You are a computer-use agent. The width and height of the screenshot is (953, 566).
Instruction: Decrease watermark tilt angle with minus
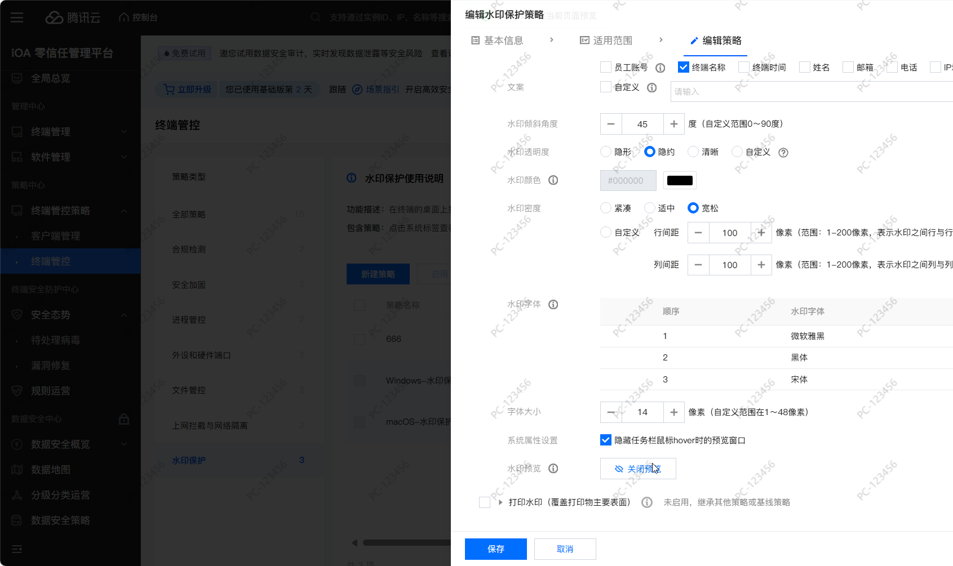[611, 124]
